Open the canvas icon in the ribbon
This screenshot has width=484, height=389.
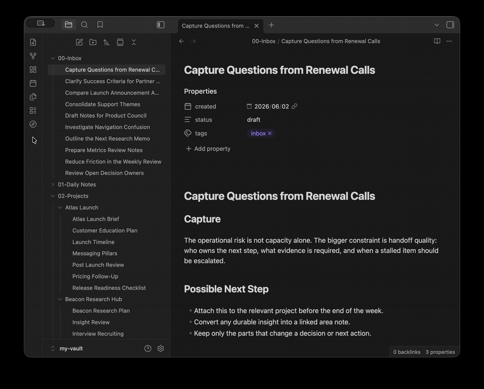(x=33, y=69)
